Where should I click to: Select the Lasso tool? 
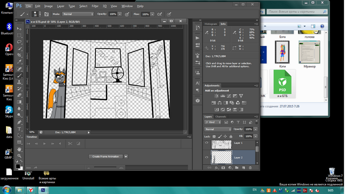point(19,42)
